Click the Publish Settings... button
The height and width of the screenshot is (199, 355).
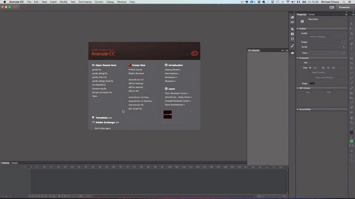pos(318,37)
